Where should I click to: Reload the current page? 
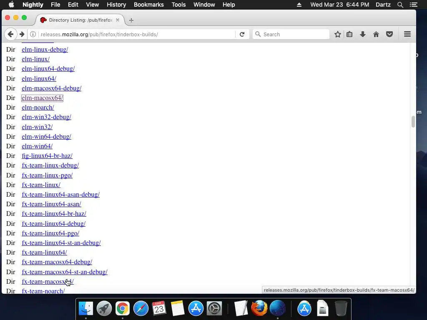point(242,34)
